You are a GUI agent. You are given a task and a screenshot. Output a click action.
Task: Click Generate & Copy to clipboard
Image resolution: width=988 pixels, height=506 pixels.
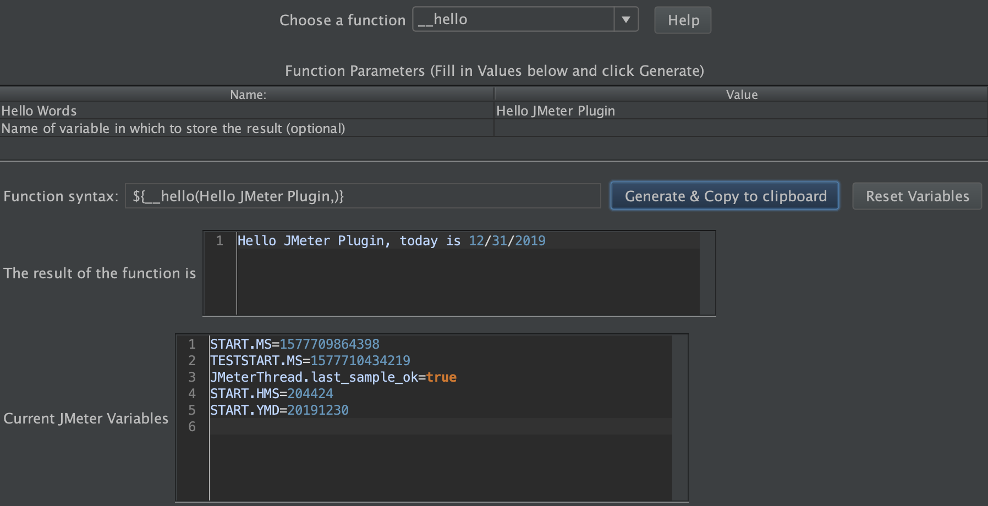coord(725,196)
